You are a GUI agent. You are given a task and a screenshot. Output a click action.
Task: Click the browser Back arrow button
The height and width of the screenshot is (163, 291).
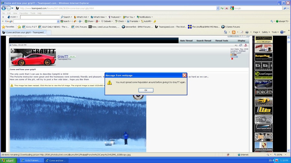4,8
